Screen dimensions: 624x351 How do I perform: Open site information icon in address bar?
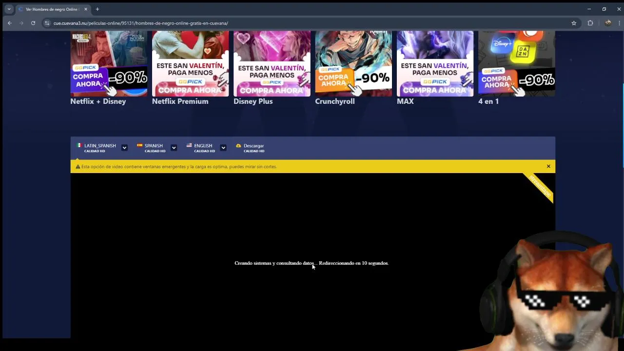coord(47,23)
